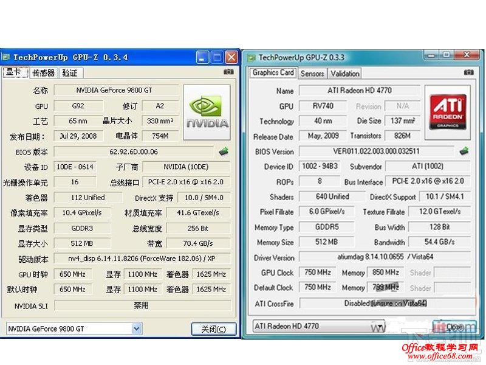Click the release date Jul 29, 2008

click(78, 136)
